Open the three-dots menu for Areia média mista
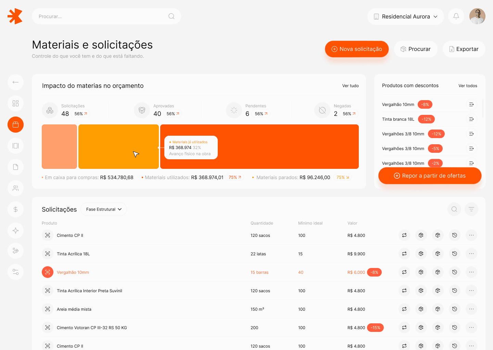The image size is (493, 350). [x=471, y=309]
